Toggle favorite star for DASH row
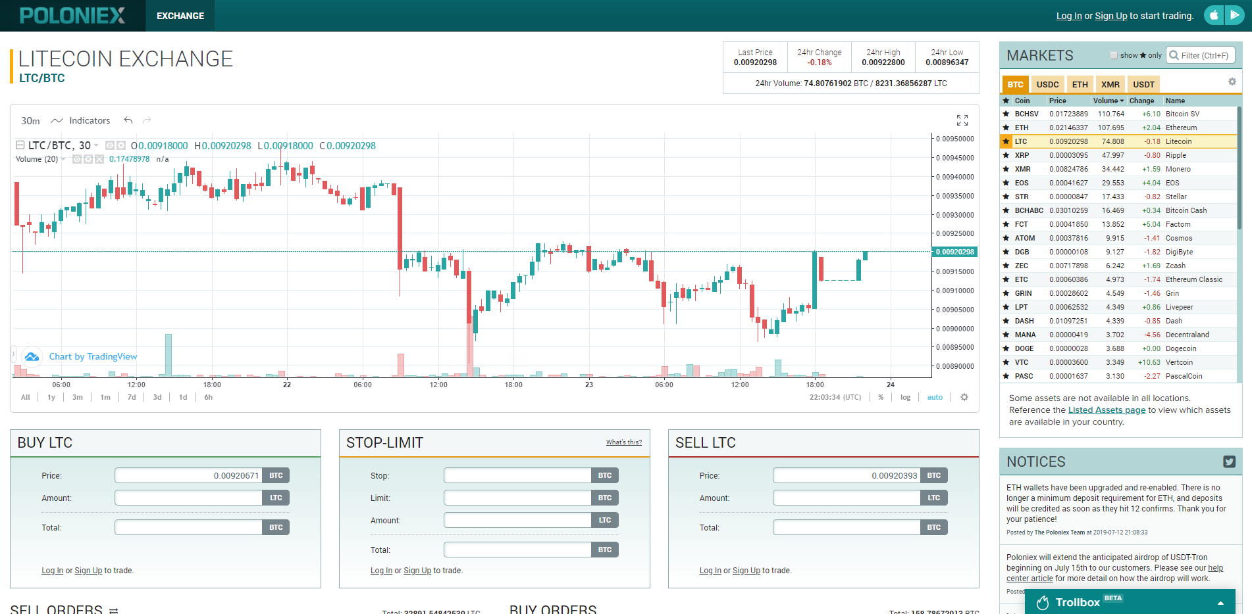This screenshot has height=614, width=1252. [1006, 321]
